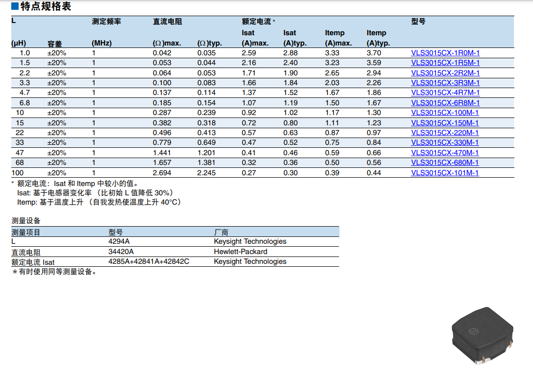Select the 34420A equipment model
Viewport: 533px width, 372px height.
(x=121, y=252)
